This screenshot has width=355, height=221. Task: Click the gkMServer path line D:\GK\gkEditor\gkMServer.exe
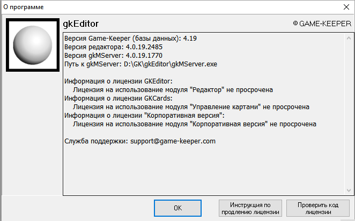(x=140, y=64)
